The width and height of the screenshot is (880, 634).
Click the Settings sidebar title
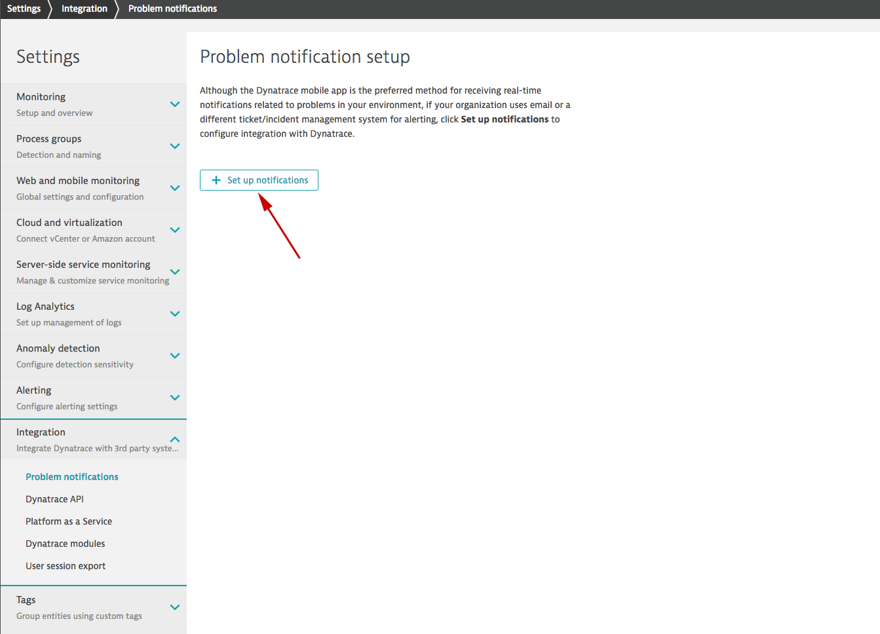[x=48, y=57]
